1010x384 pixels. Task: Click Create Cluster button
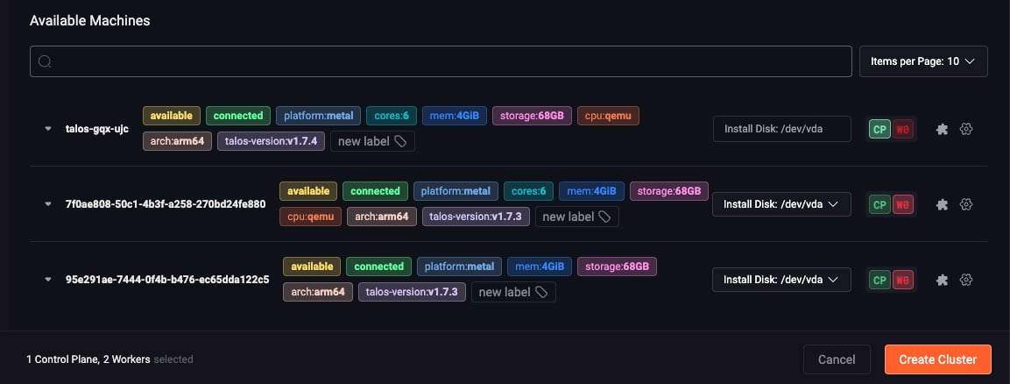(x=938, y=359)
